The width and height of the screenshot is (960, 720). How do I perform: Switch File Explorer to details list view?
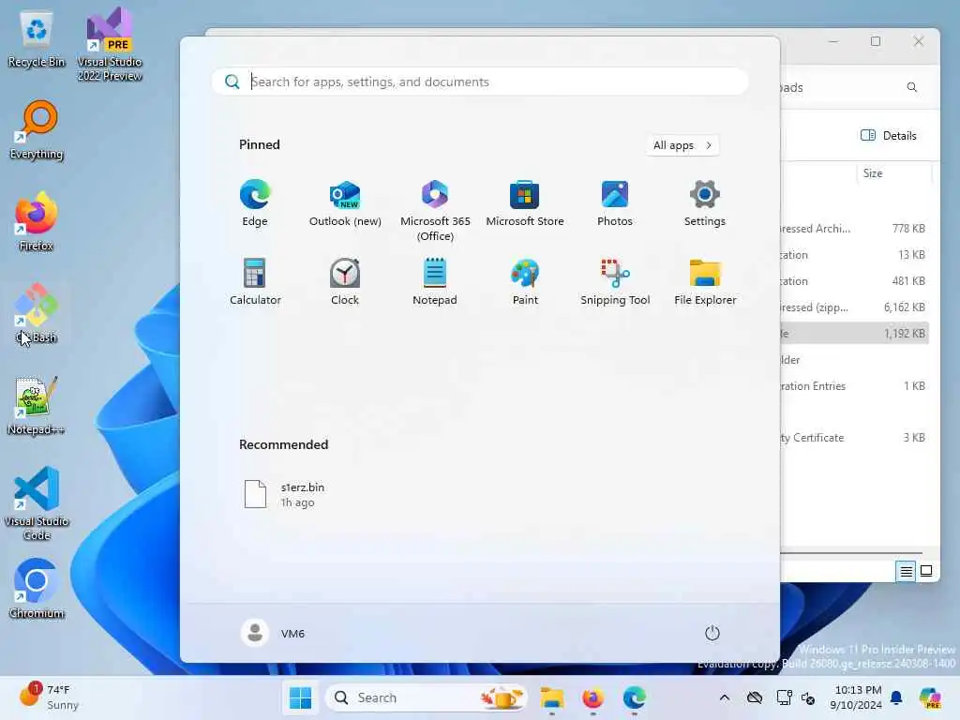point(907,571)
